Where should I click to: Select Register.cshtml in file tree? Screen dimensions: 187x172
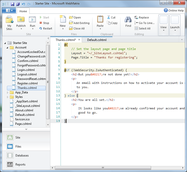tap(27, 83)
